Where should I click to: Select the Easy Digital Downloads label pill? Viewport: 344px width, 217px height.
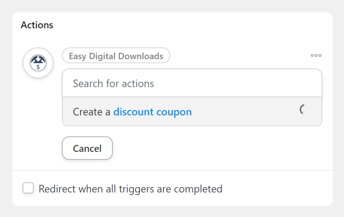(x=116, y=56)
